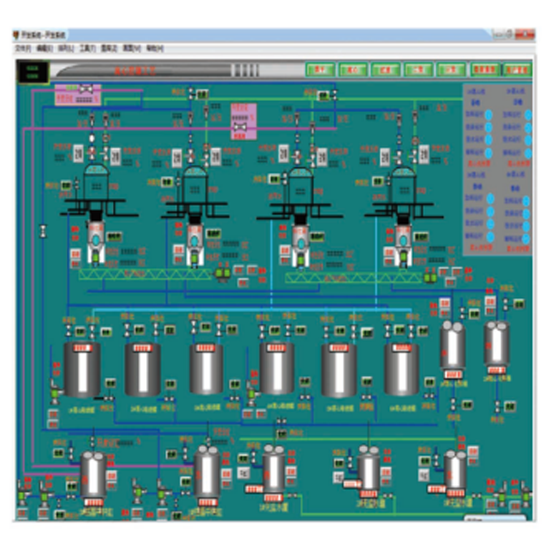Image resolution: width=550 pixels, height=550 pixels.
Task: Select the fifth storage tank in middle row
Action: click(x=339, y=370)
